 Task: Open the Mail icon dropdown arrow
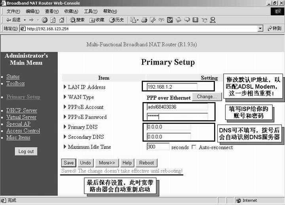pyautogui.click(x=138, y=20)
